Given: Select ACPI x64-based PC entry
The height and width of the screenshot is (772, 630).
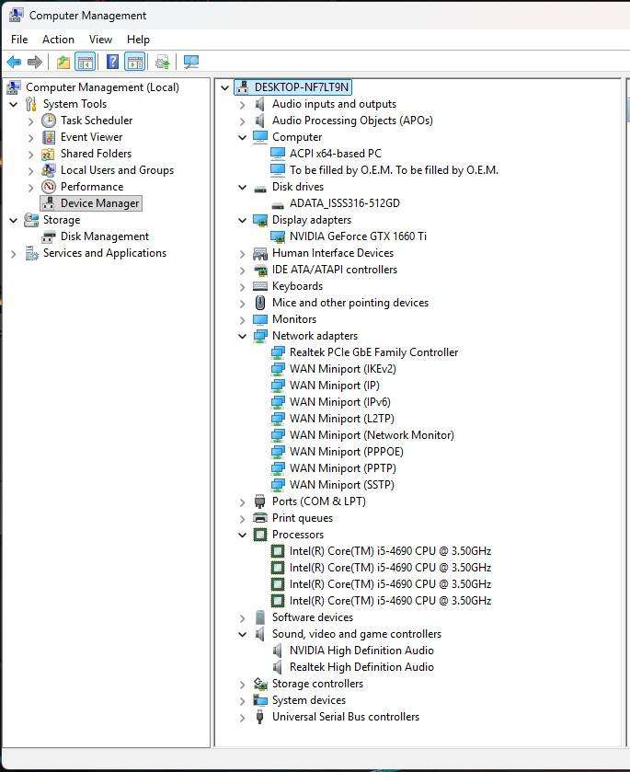Looking at the screenshot, I should pos(335,154).
